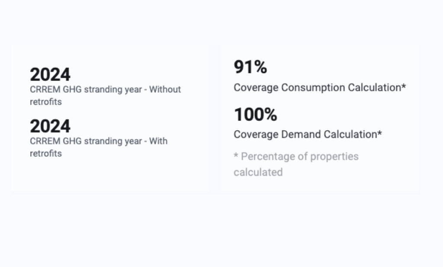
Task: Click the asterisk after Coverage Consumption Calculation
Action: pos(404,85)
